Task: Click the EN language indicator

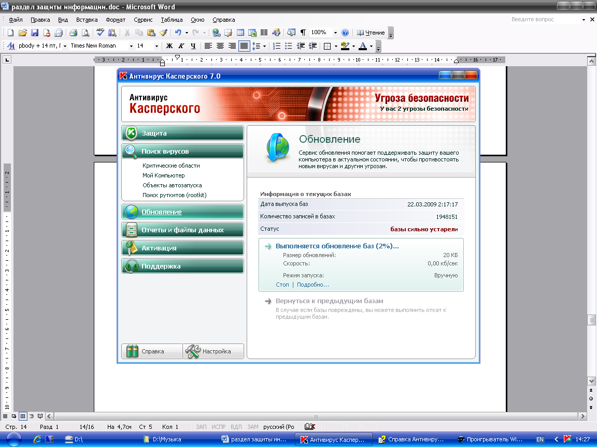Action: tap(540, 439)
